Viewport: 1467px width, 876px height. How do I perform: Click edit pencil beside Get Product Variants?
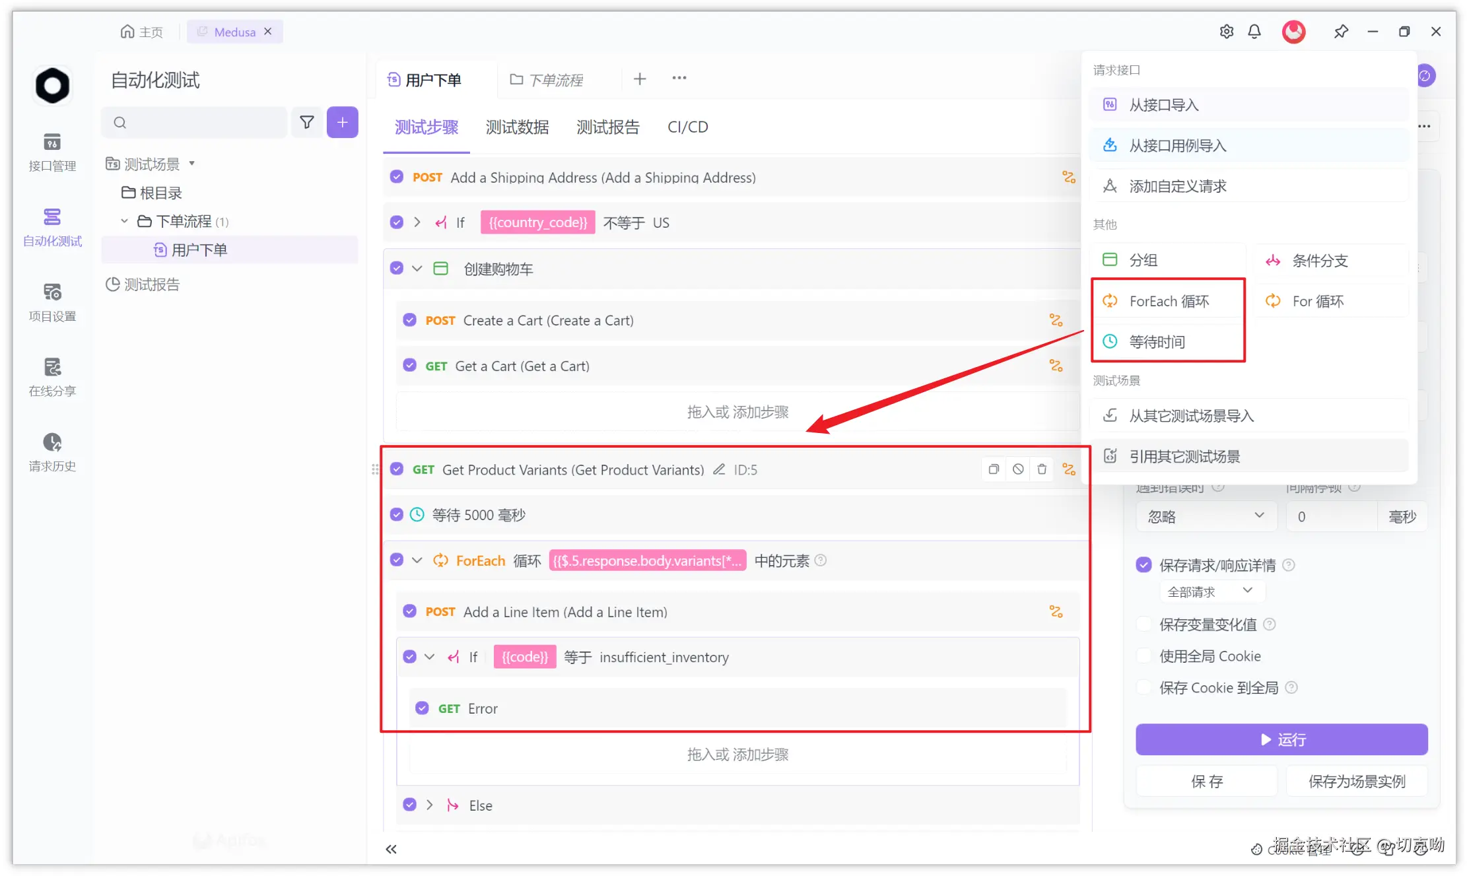click(x=719, y=469)
